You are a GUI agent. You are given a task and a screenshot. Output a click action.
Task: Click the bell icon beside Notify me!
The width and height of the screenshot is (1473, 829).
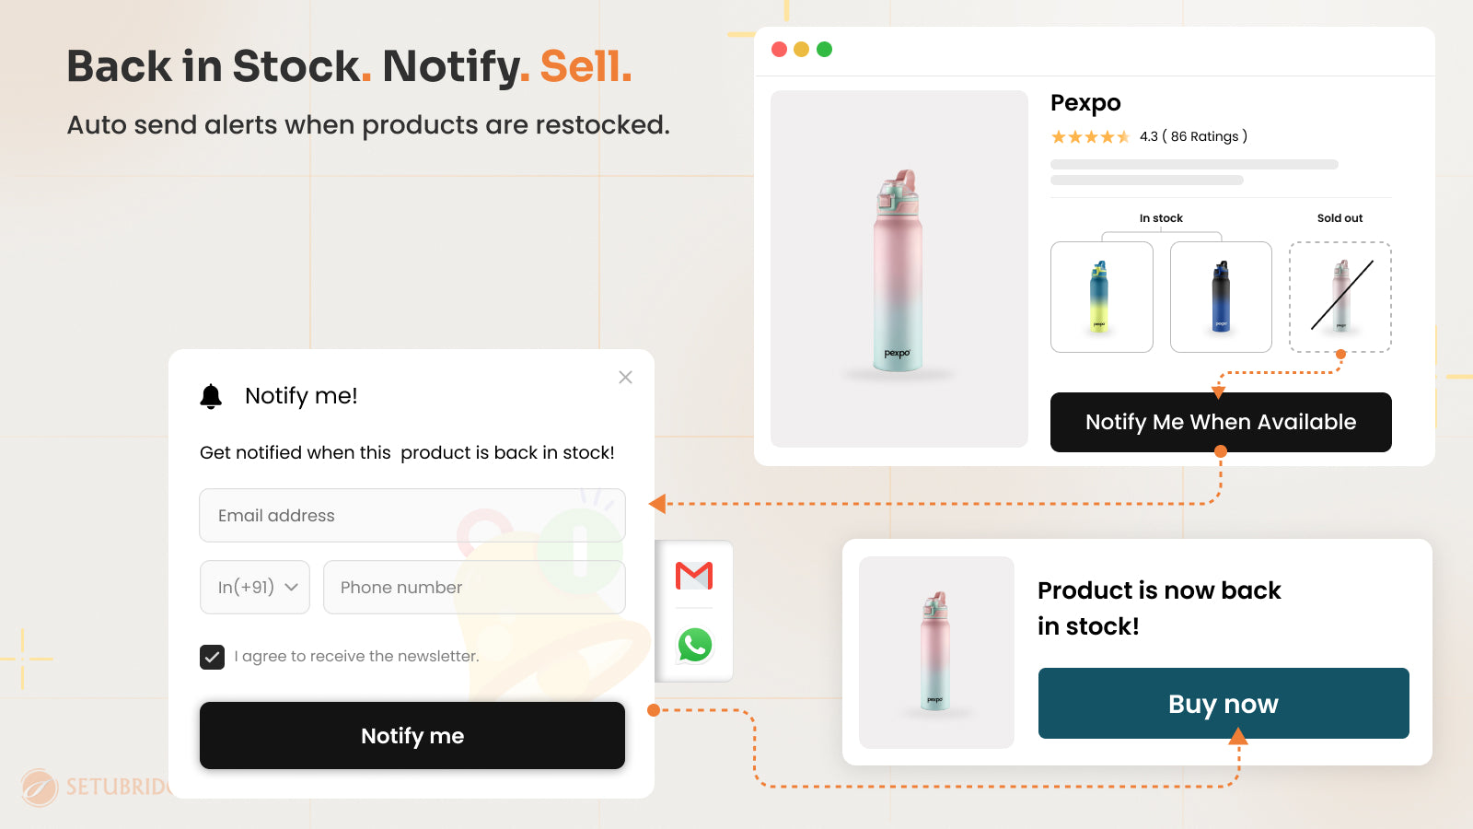click(x=211, y=396)
